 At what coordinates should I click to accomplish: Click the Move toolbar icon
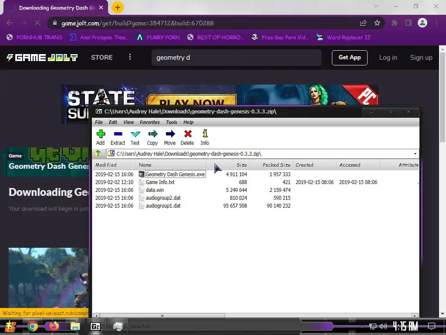[x=170, y=137]
